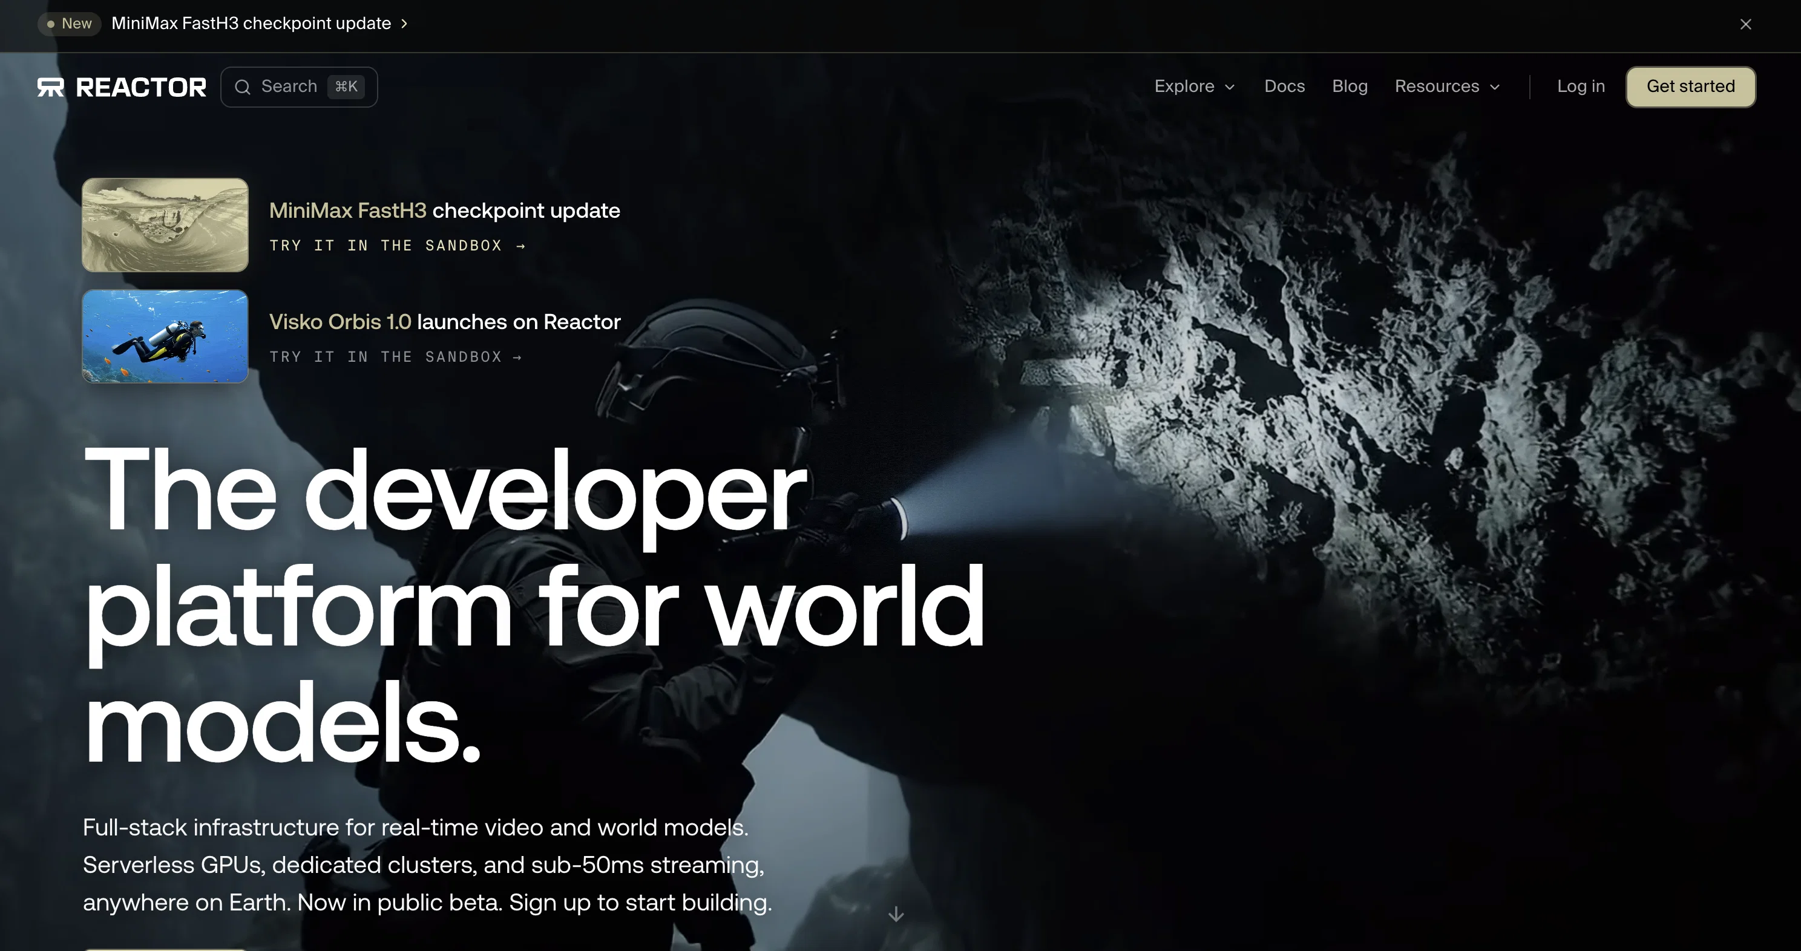Open the MiniMax FastH3 landscape thumbnail
This screenshot has width=1801, height=951.
pyautogui.click(x=165, y=225)
